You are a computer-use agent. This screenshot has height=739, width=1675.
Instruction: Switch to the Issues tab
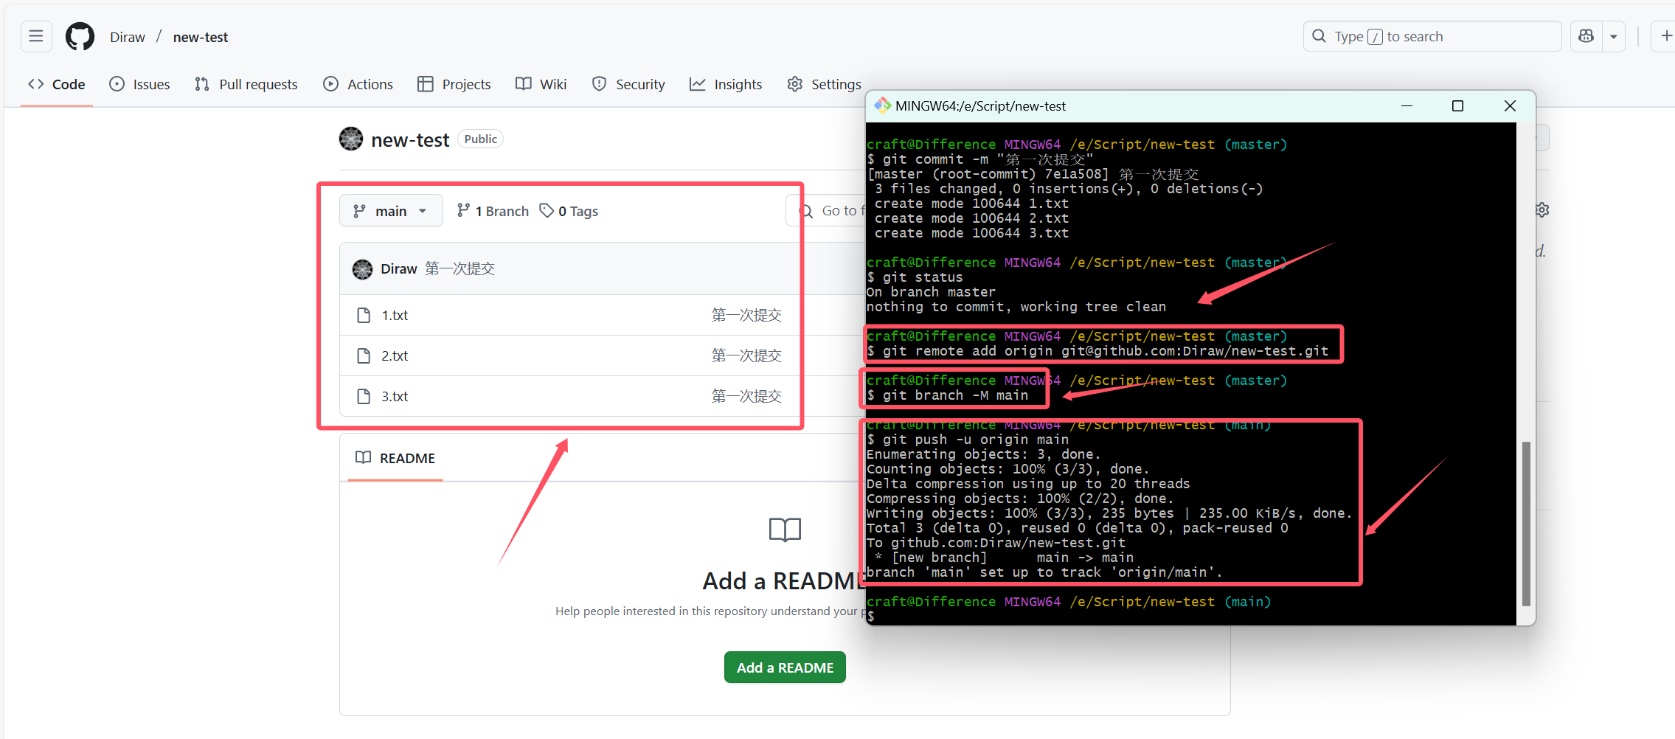click(x=139, y=84)
